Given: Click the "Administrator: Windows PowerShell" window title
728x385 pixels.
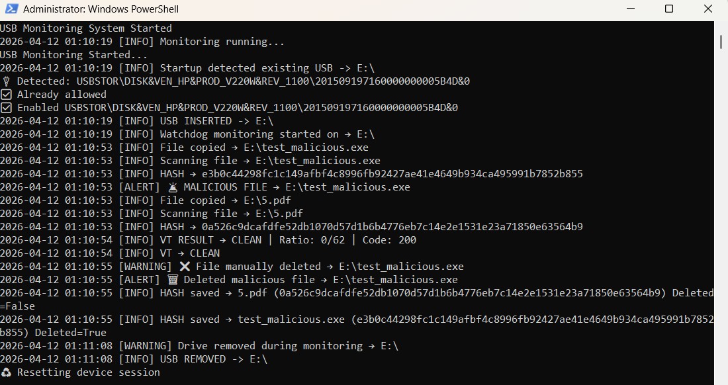Looking at the screenshot, I should click(x=101, y=9).
